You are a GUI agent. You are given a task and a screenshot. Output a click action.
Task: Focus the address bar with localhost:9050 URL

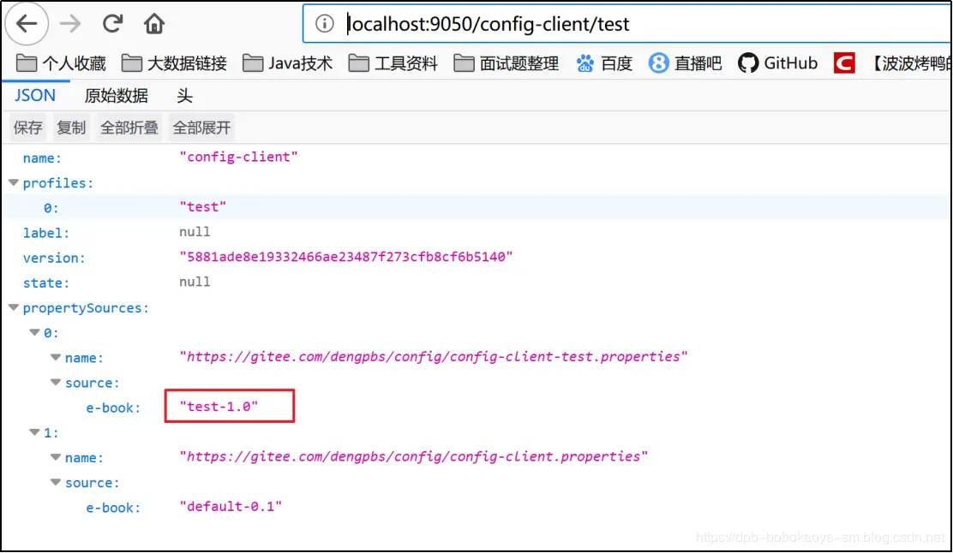click(x=626, y=24)
